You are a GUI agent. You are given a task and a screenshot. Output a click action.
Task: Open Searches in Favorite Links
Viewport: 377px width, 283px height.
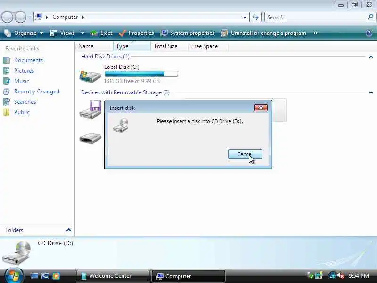(x=25, y=102)
